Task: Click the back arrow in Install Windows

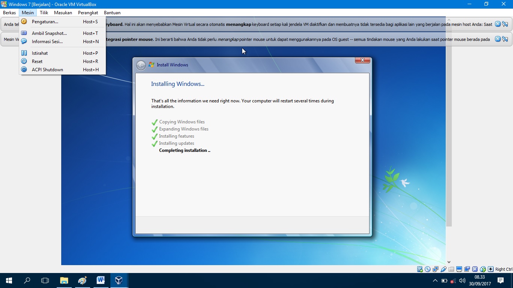Action: pyautogui.click(x=141, y=65)
